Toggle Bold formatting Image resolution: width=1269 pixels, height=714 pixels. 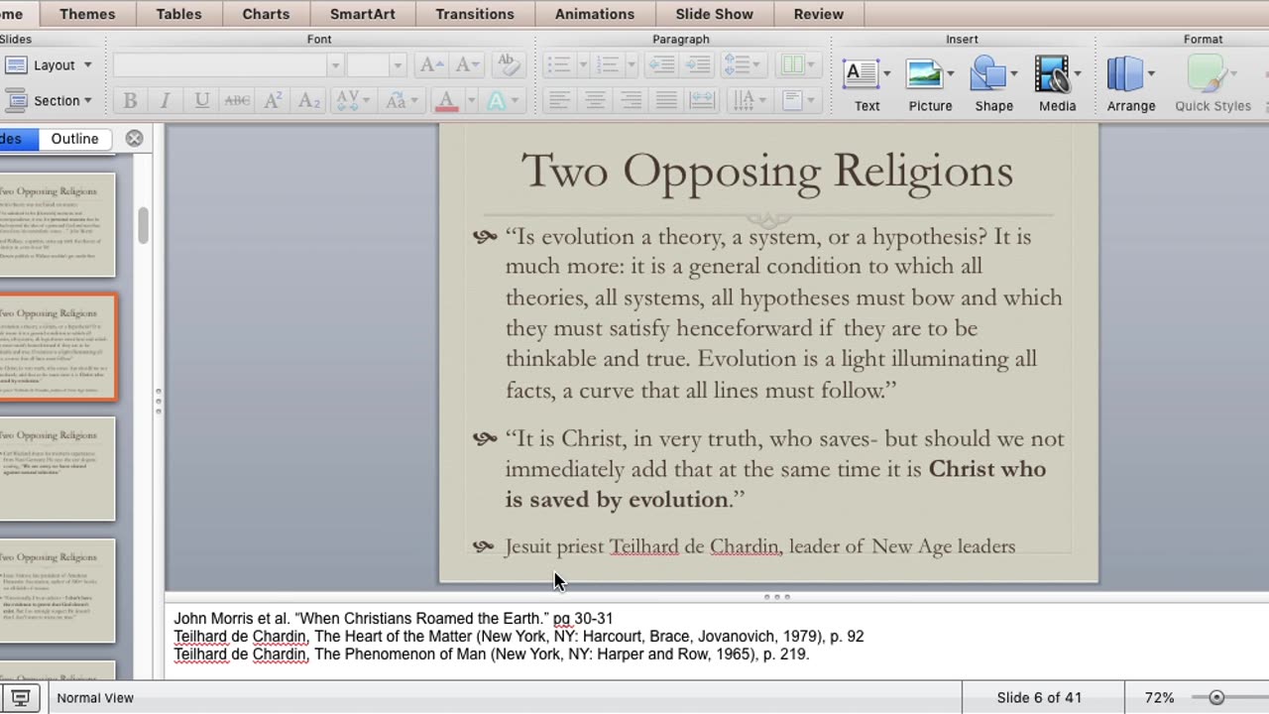(x=129, y=100)
